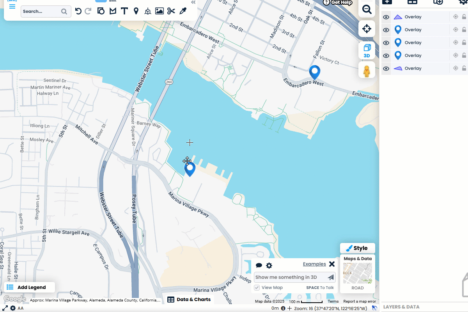
Task: Activate the Street View pegman
Action: point(367,71)
